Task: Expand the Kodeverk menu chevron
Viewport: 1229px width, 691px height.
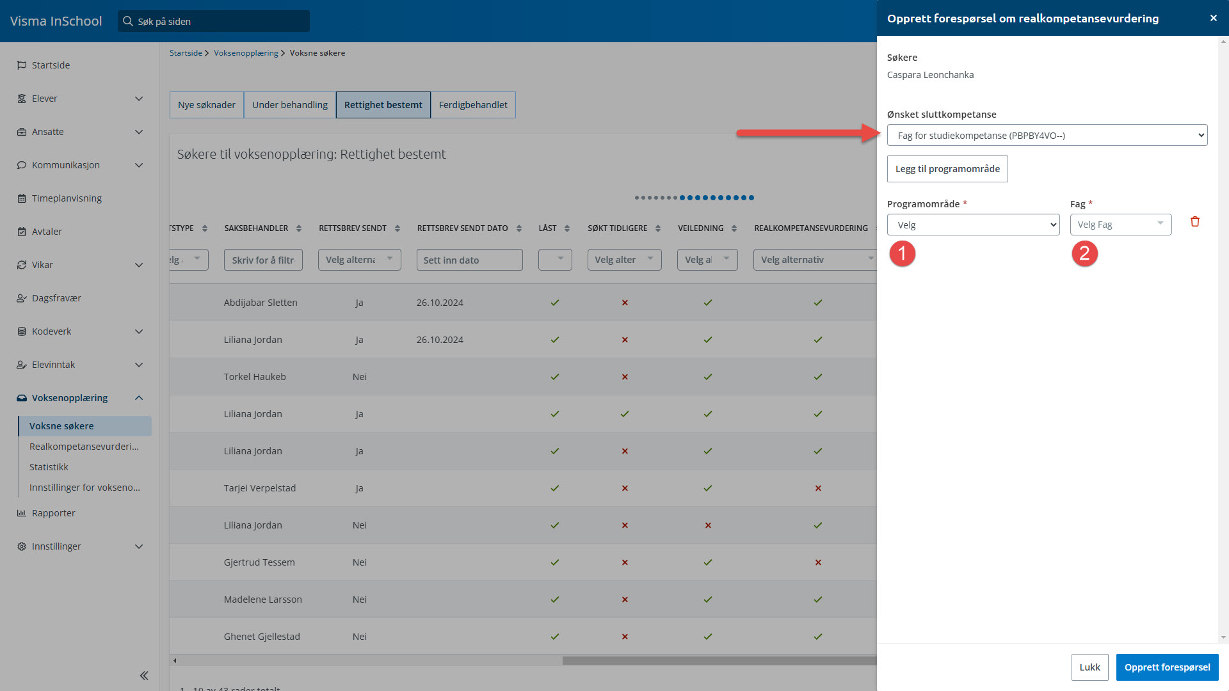Action: click(139, 331)
